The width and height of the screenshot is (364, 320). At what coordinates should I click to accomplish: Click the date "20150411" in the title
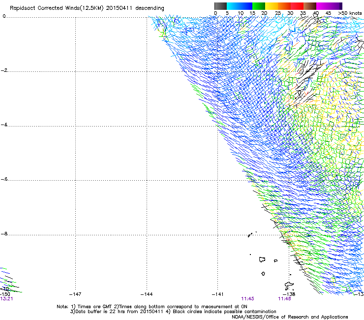(119, 8)
